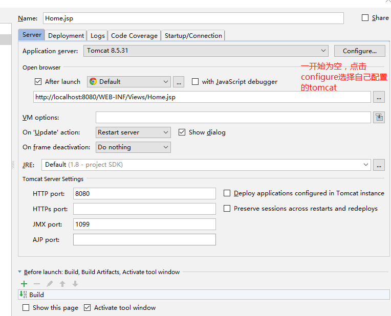Click the empty AJP port field

pos(144,239)
